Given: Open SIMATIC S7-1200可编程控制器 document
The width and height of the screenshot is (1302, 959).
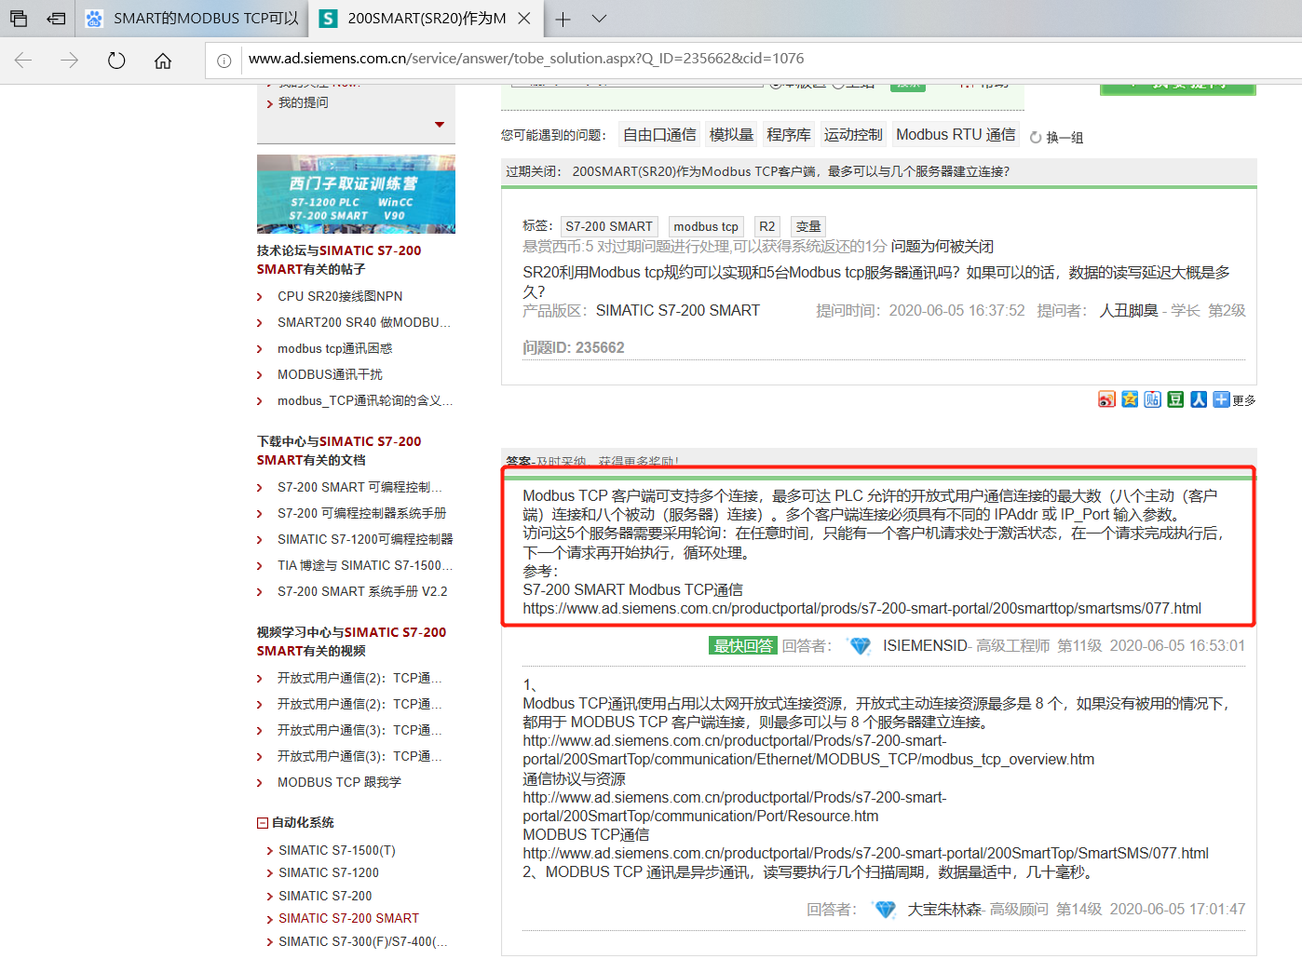Looking at the screenshot, I should (x=365, y=539).
